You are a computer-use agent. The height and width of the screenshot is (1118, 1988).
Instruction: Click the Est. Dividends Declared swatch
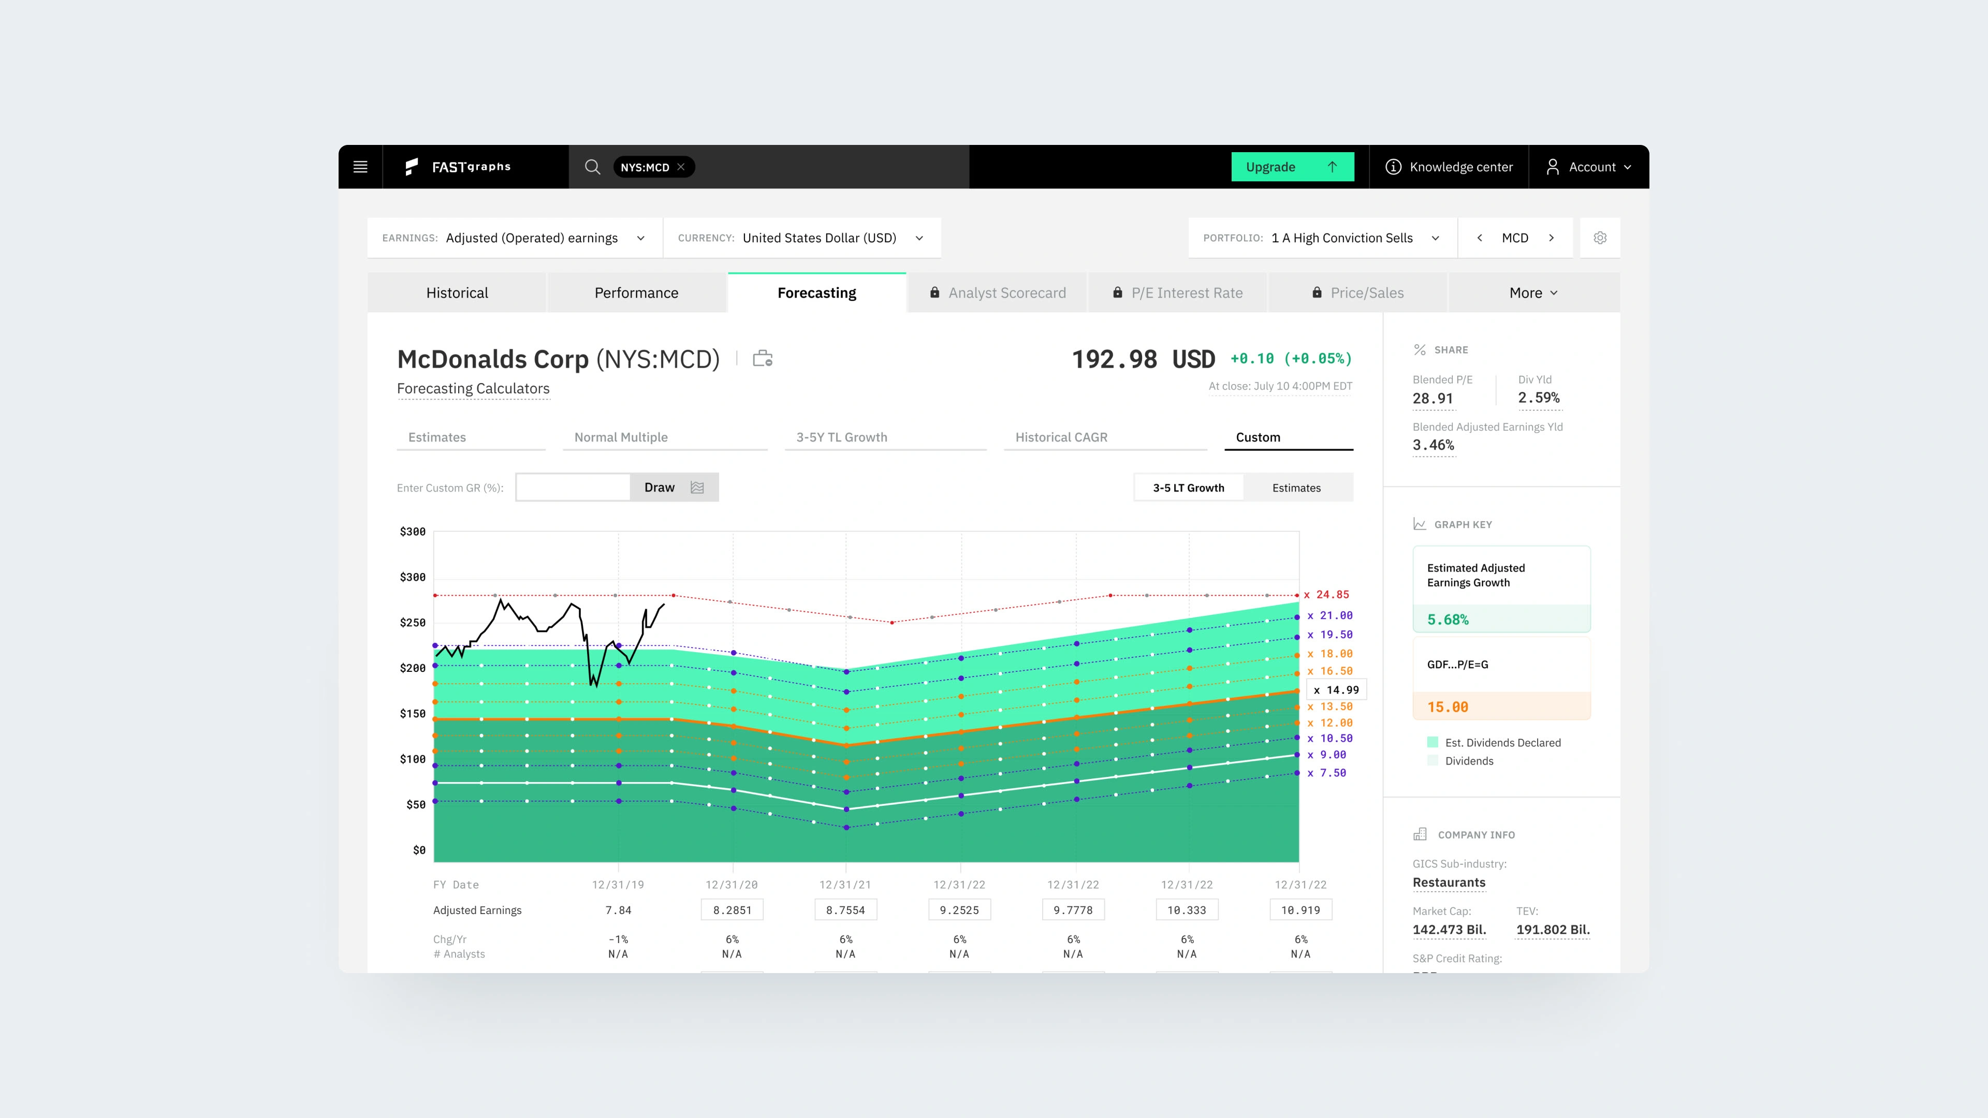click(1433, 742)
